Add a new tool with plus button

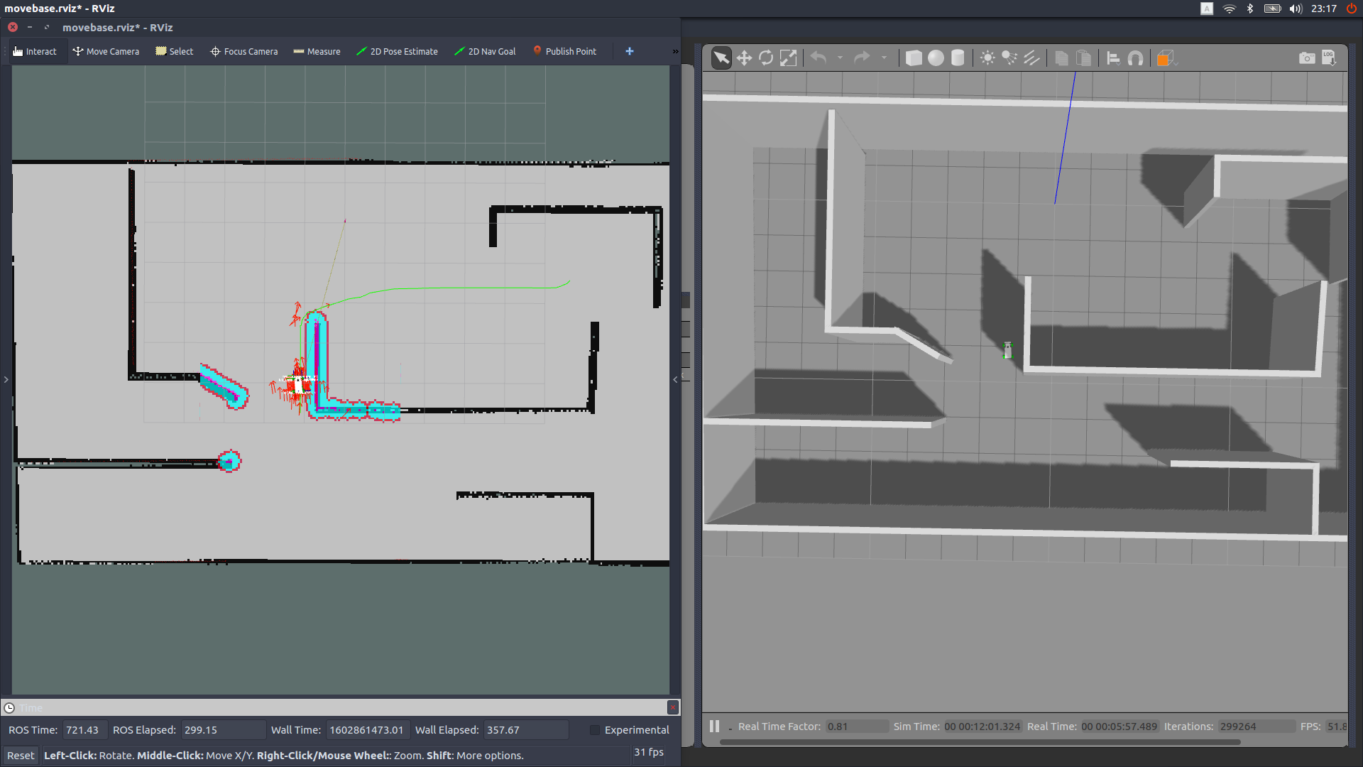(630, 52)
